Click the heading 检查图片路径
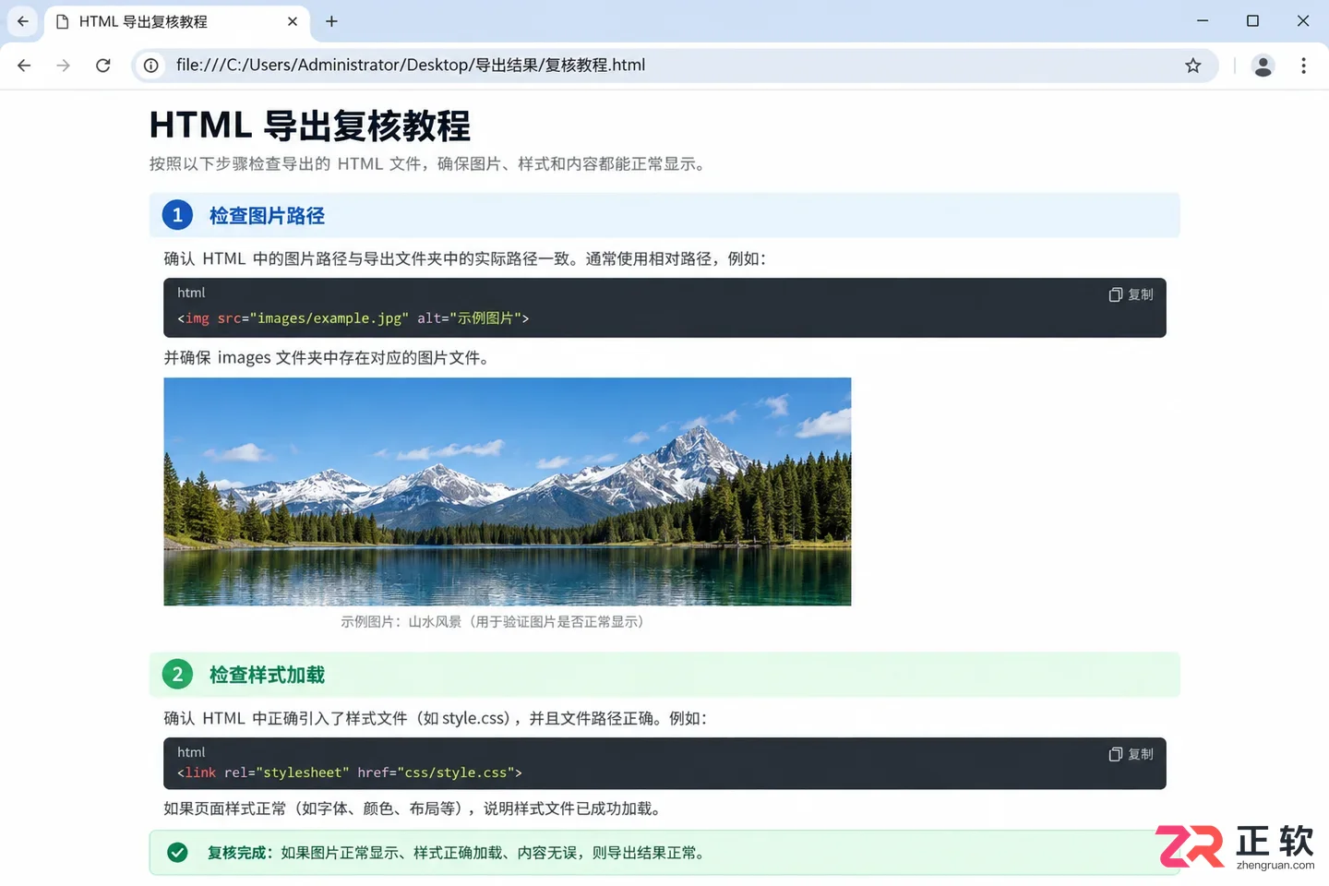This screenshot has height=886, width=1329. click(267, 216)
